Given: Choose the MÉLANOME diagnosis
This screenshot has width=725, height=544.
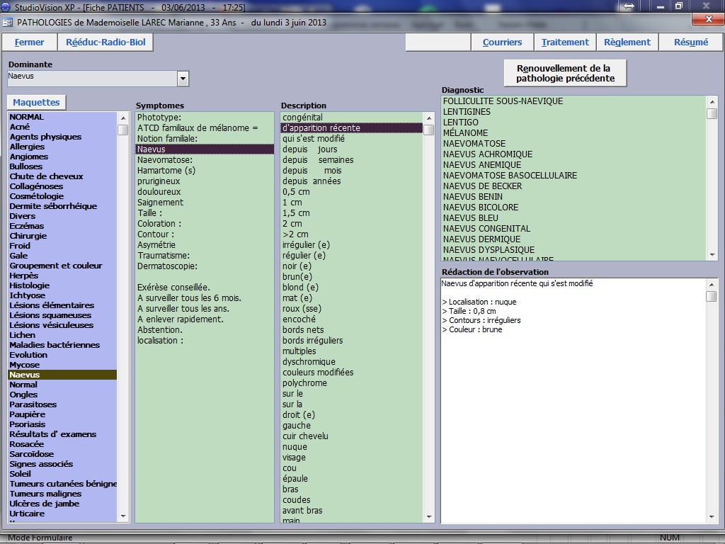Looking at the screenshot, I should point(465,133).
